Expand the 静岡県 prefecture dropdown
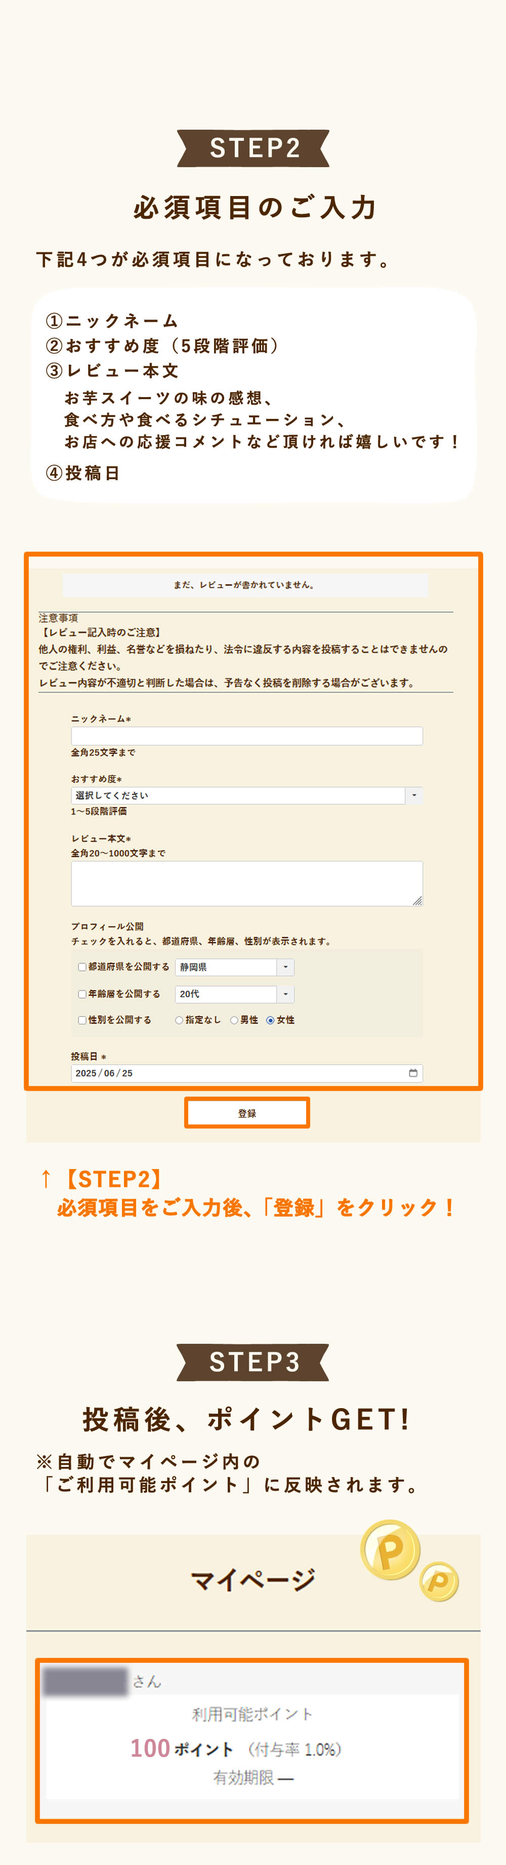 [234, 966]
